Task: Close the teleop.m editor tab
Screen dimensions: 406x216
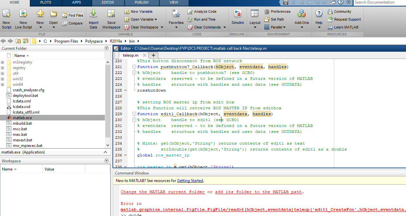Action: point(145,55)
